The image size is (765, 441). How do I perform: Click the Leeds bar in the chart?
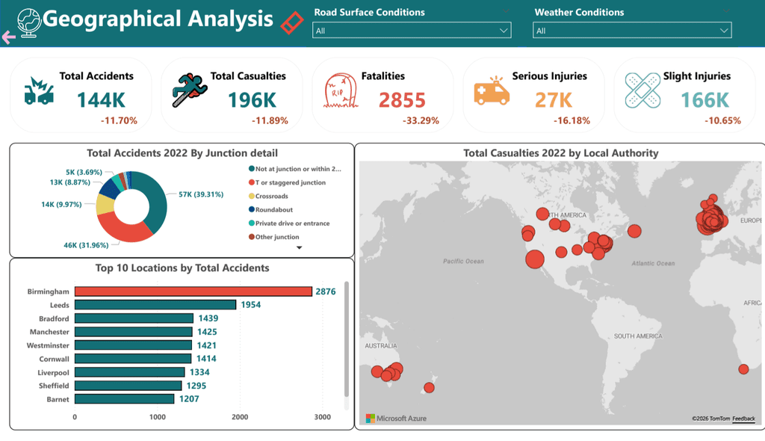tap(155, 305)
